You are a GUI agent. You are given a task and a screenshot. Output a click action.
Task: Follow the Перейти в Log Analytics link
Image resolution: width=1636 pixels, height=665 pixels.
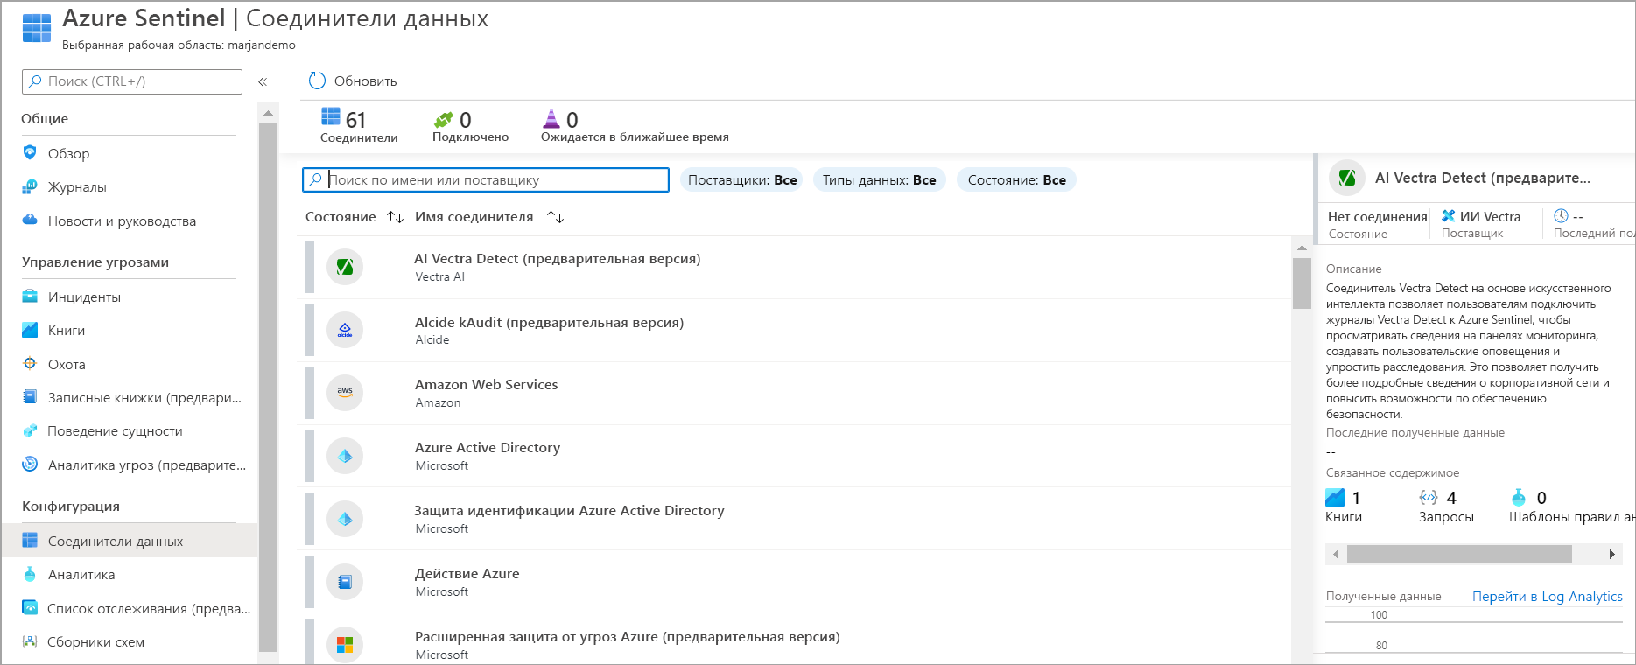pos(1547,596)
